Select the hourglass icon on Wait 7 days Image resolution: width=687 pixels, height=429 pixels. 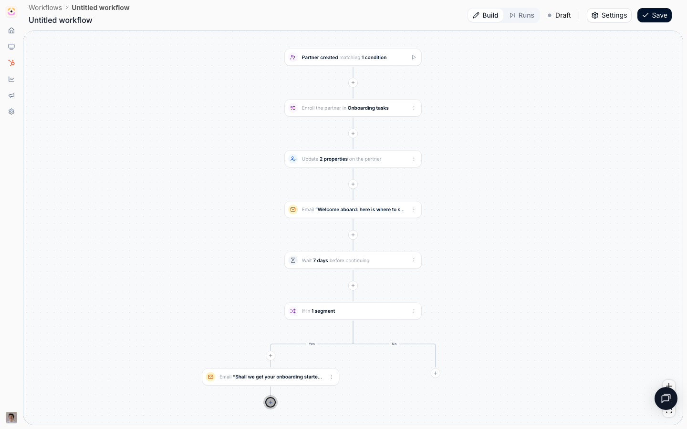[x=293, y=260]
